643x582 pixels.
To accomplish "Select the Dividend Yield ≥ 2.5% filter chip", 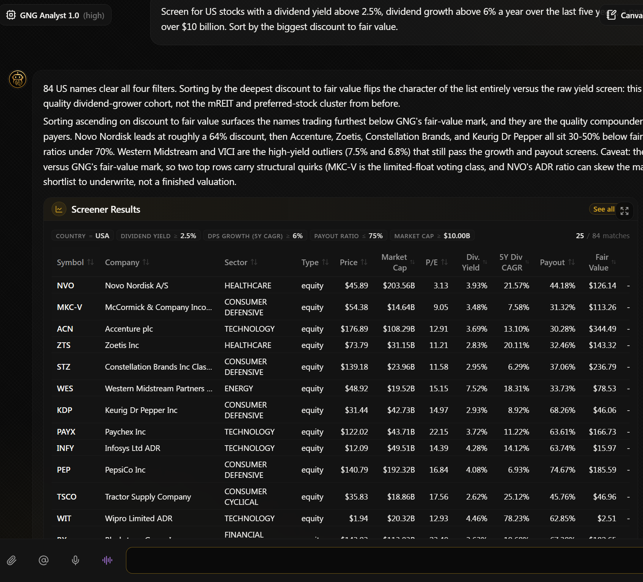I will (x=159, y=236).
